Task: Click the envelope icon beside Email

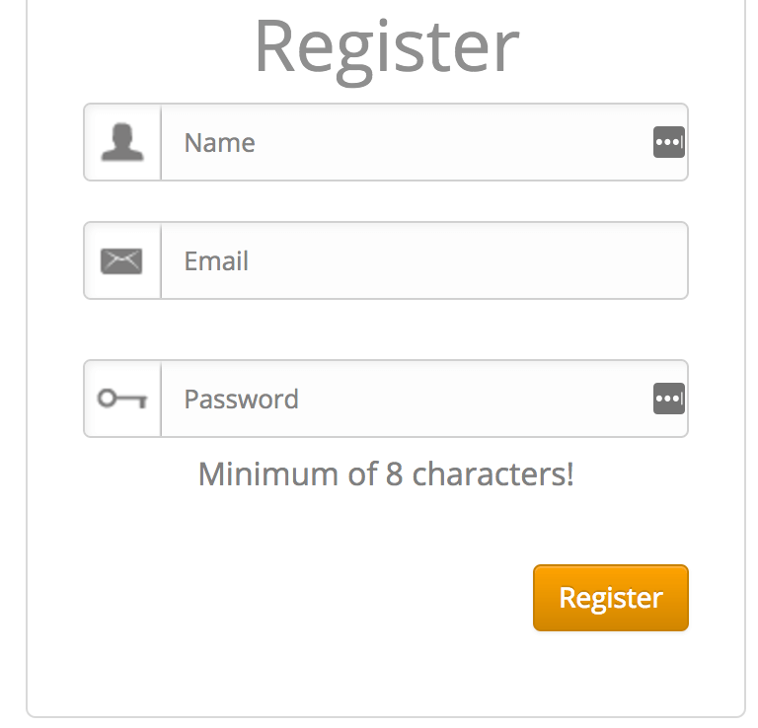Action: 122,260
